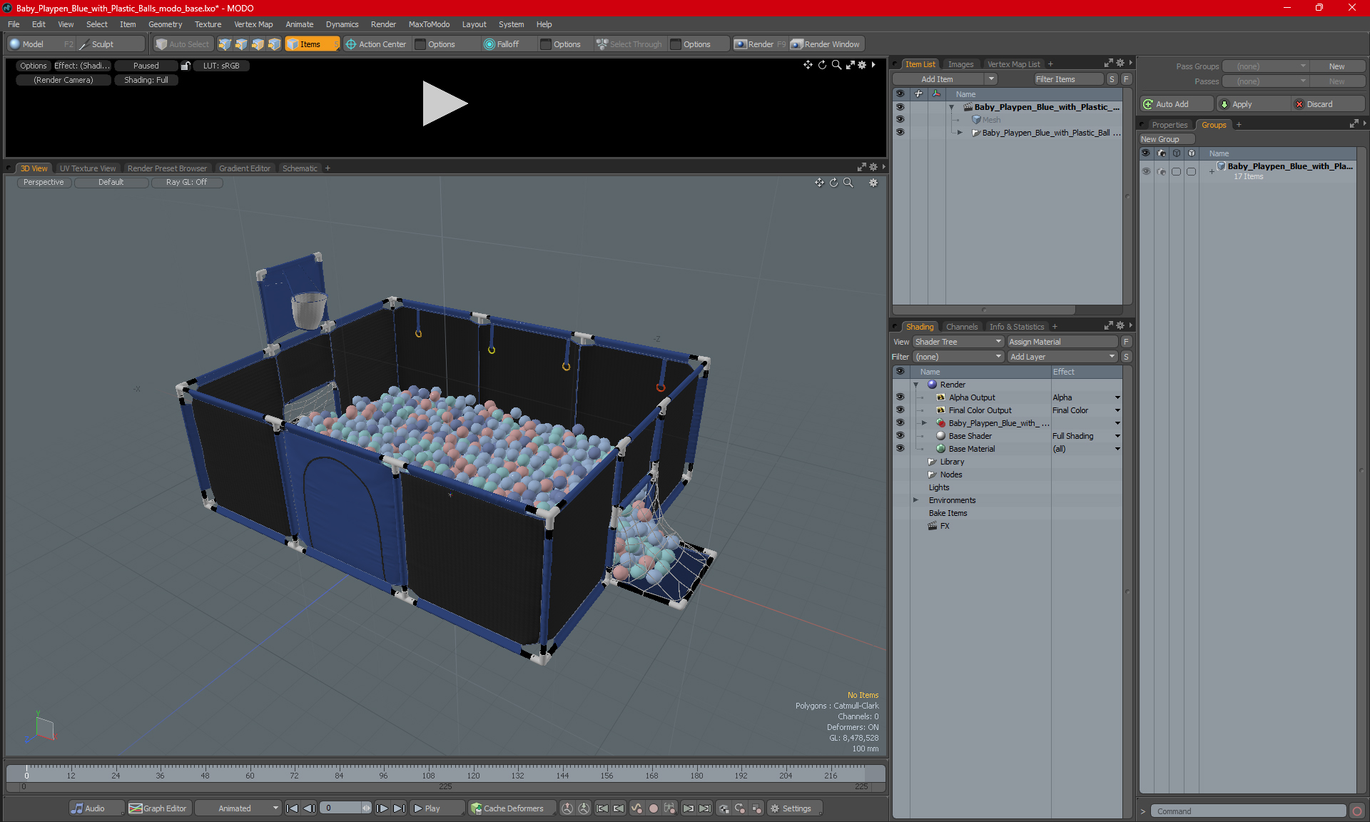Select Edges selection mode icon
1370x822 pixels.
[x=241, y=44]
